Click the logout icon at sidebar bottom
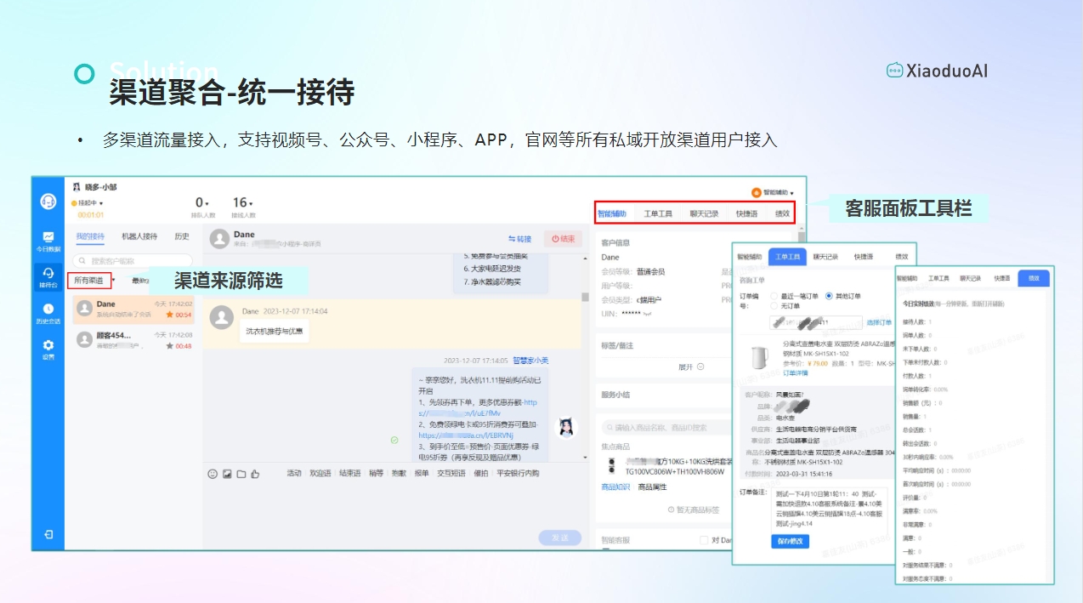The image size is (1083, 603). [x=48, y=534]
